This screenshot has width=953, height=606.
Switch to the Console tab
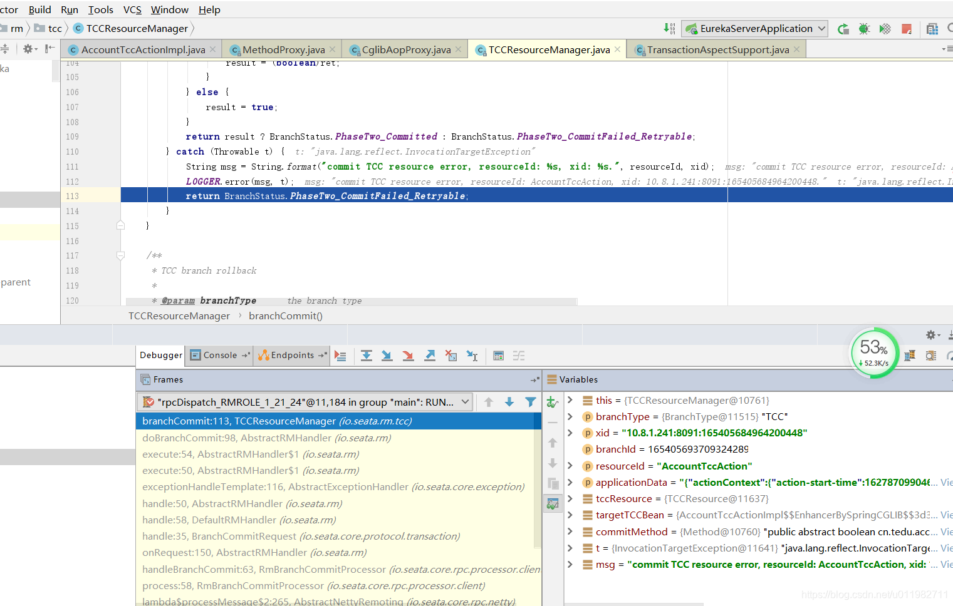click(x=219, y=355)
